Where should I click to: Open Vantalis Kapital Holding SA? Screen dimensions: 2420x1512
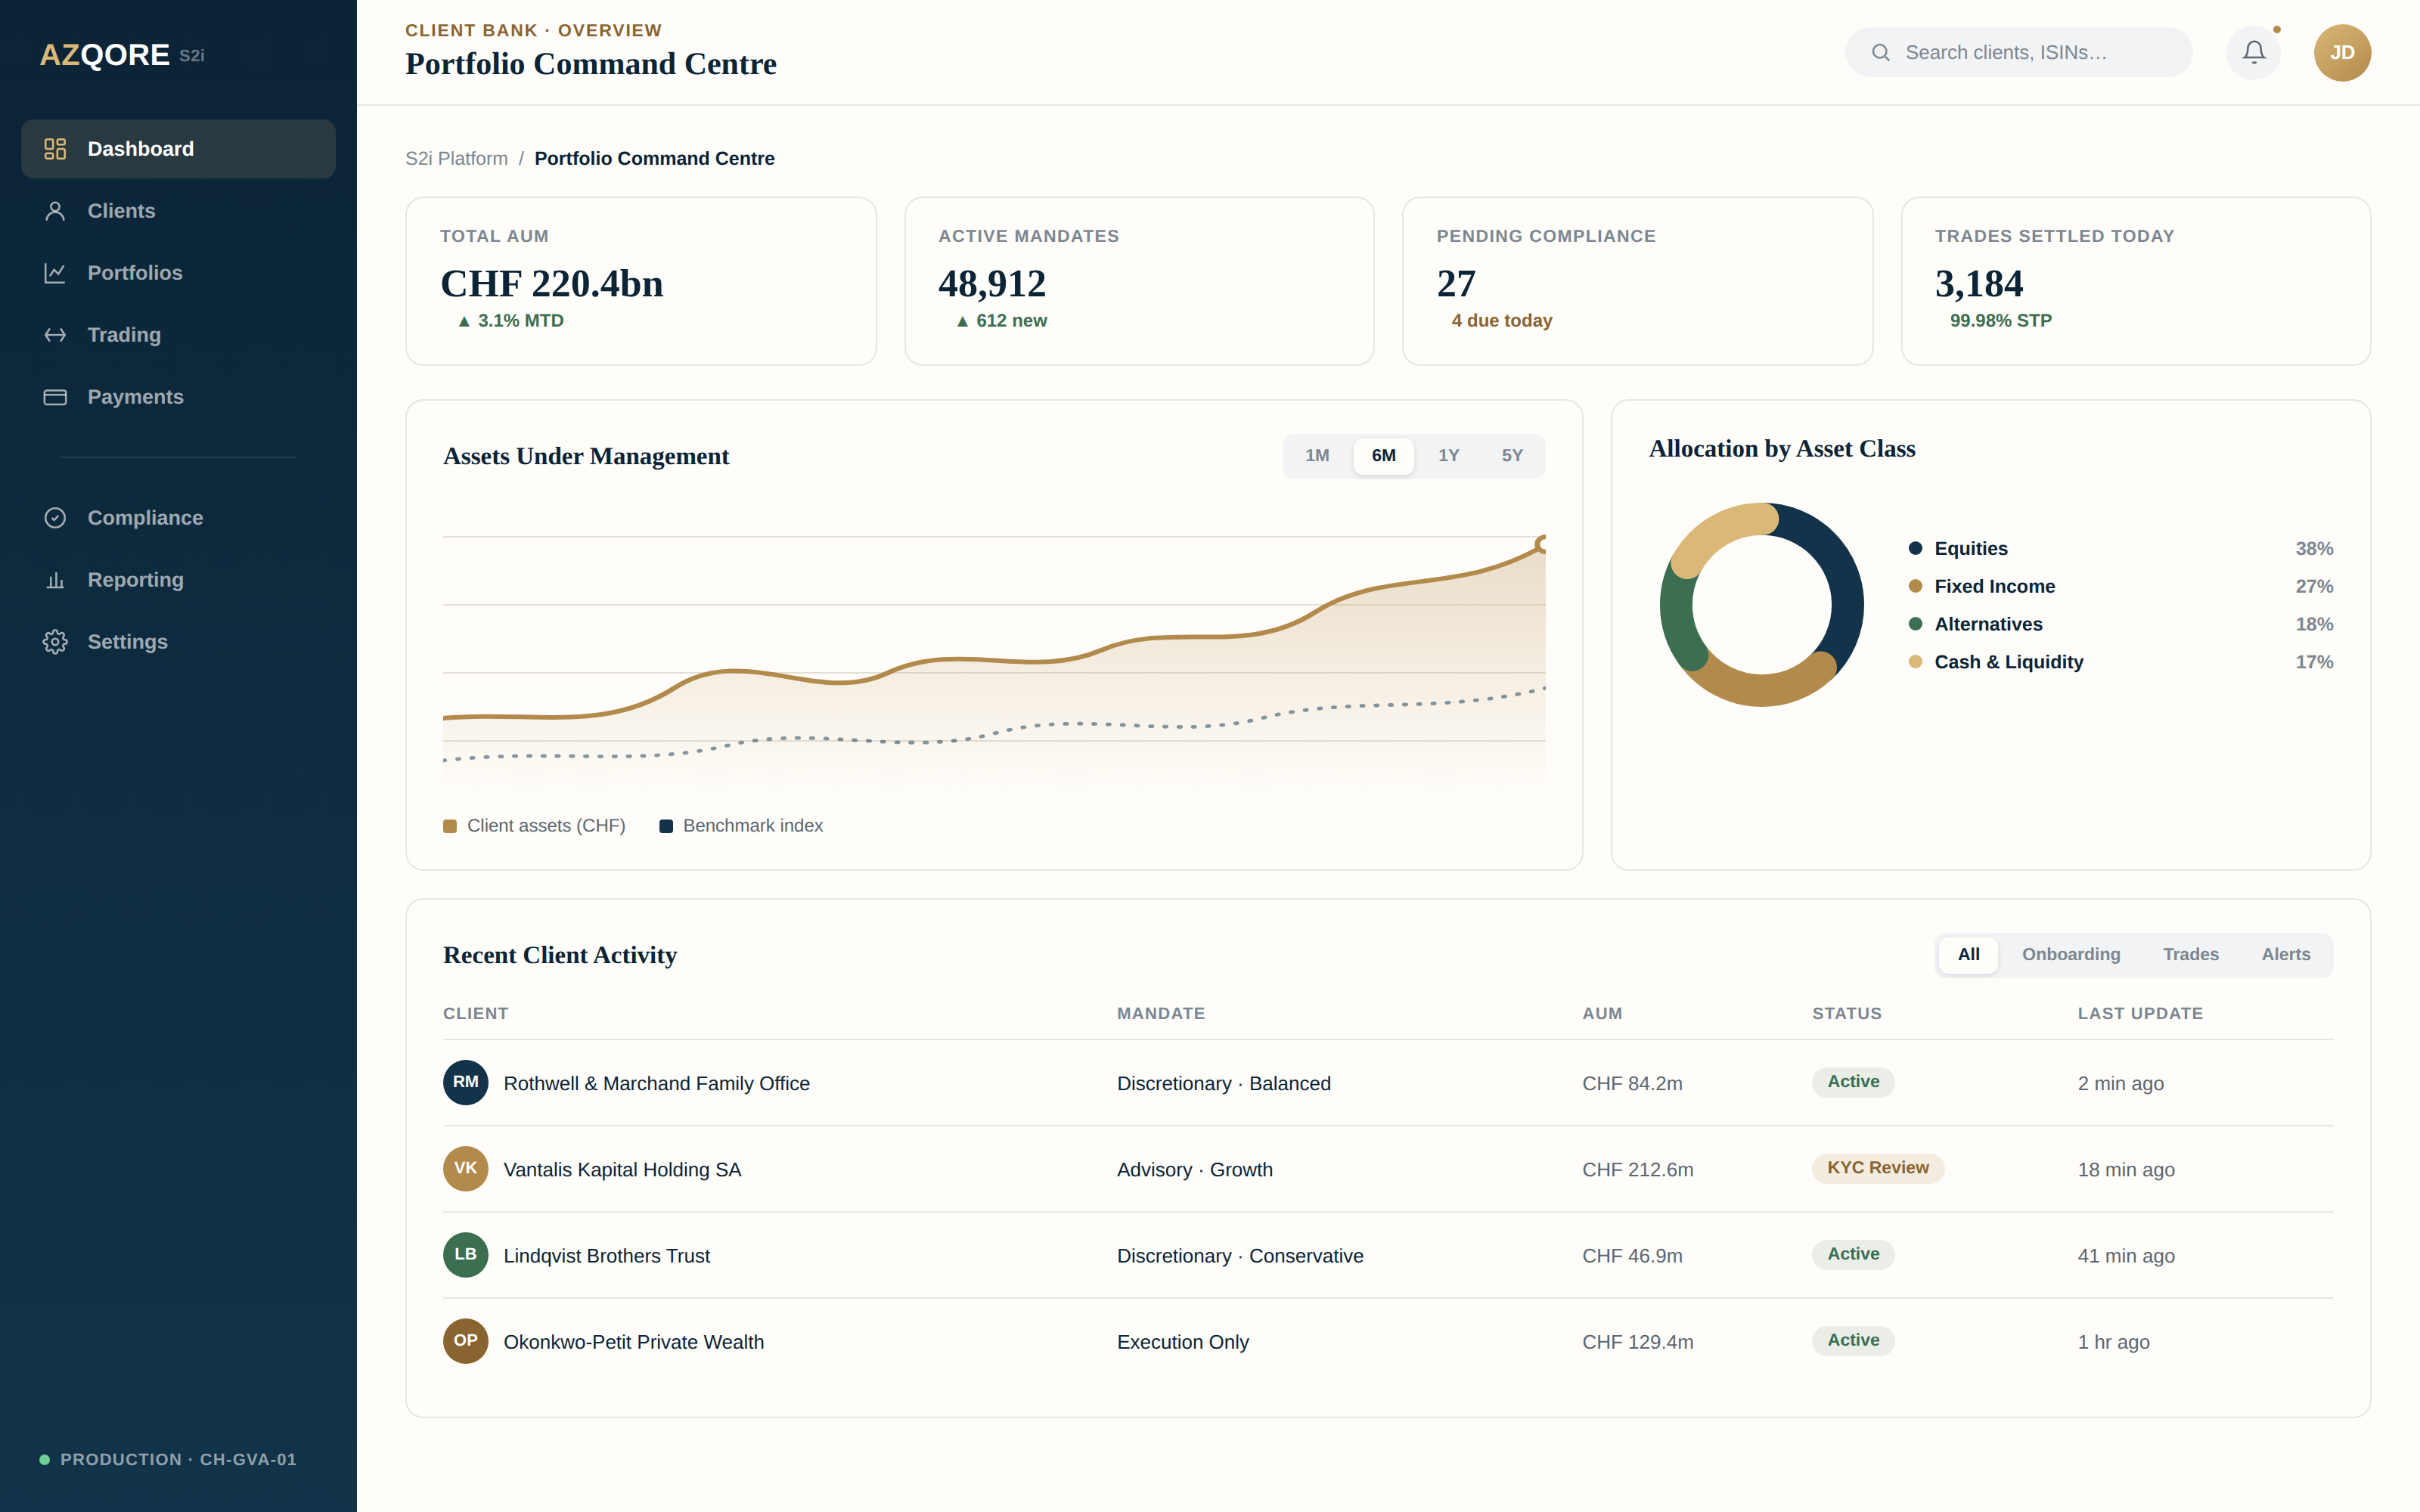622,1169
